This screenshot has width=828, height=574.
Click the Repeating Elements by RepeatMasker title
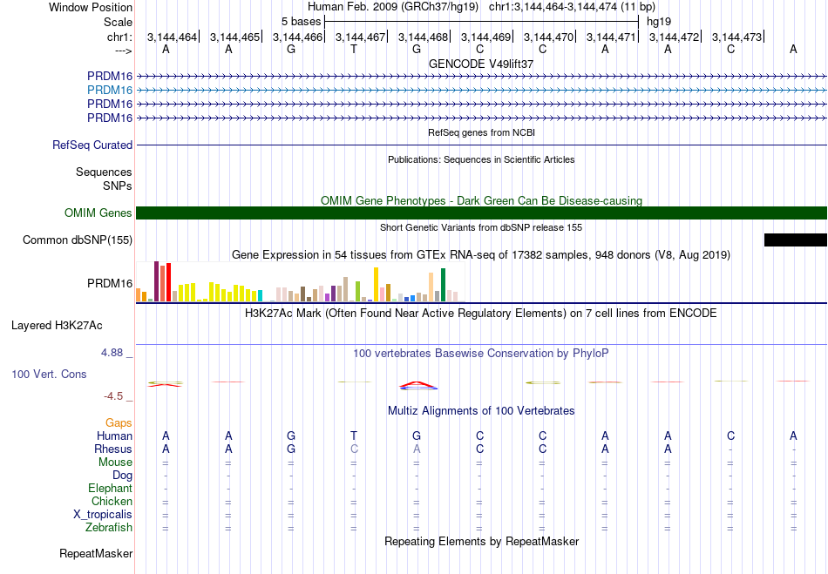pos(482,541)
